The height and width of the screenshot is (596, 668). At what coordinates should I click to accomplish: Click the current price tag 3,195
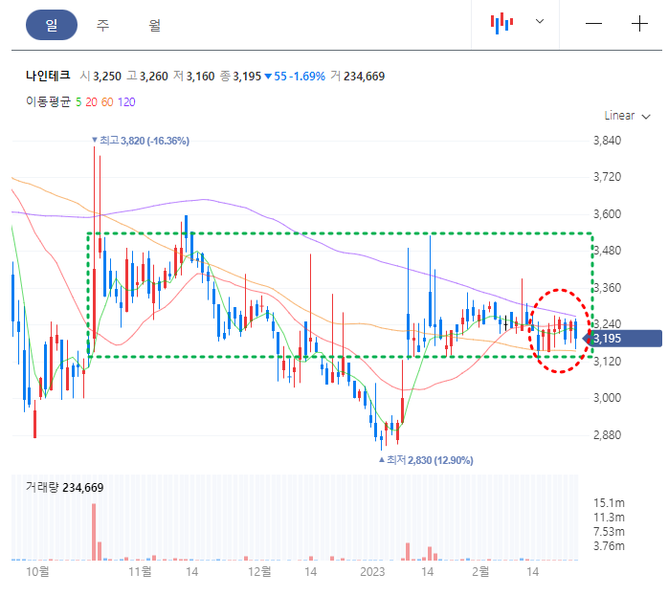point(622,339)
